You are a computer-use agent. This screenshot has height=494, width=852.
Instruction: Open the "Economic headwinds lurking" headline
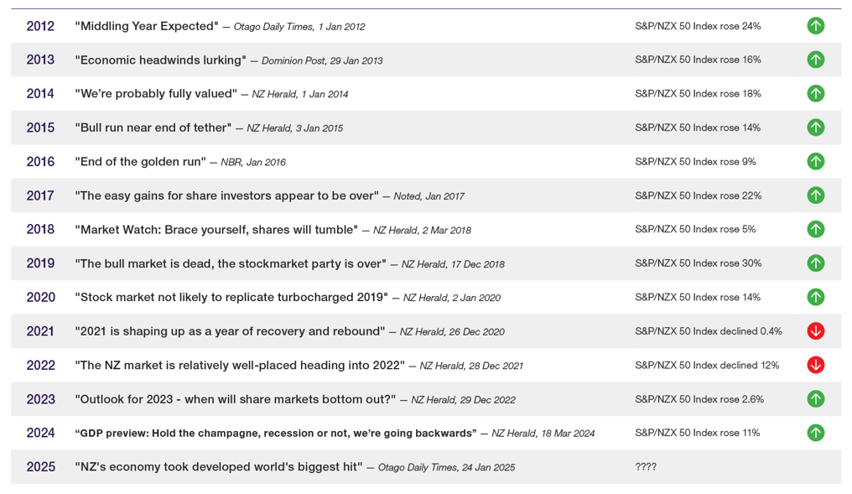tap(160, 60)
